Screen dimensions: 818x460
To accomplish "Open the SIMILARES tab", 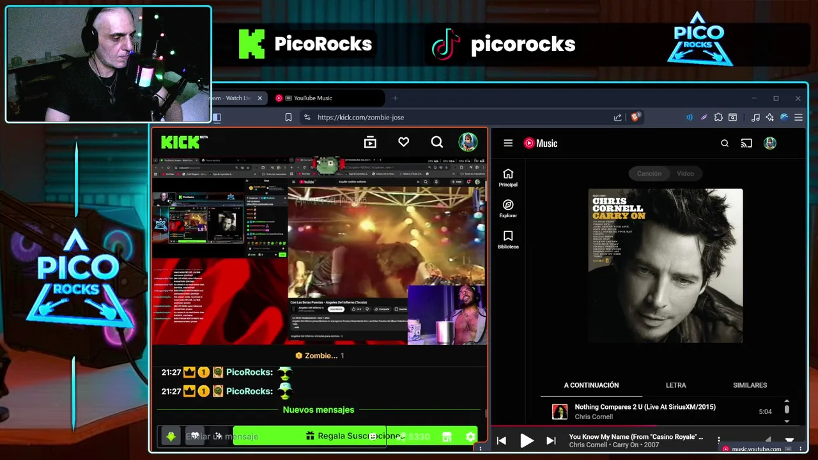I will pyautogui.click(x=750, y=385).
